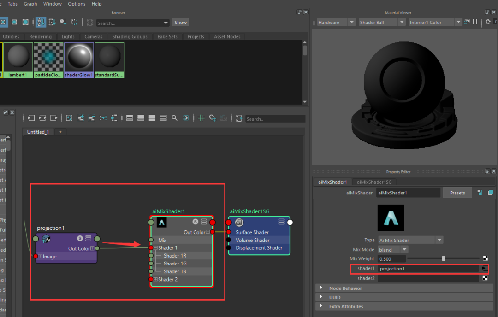The height and width of the screenshot is (317, 498).
Task: Click the node editor Search field
Action: tap(275, 119)
